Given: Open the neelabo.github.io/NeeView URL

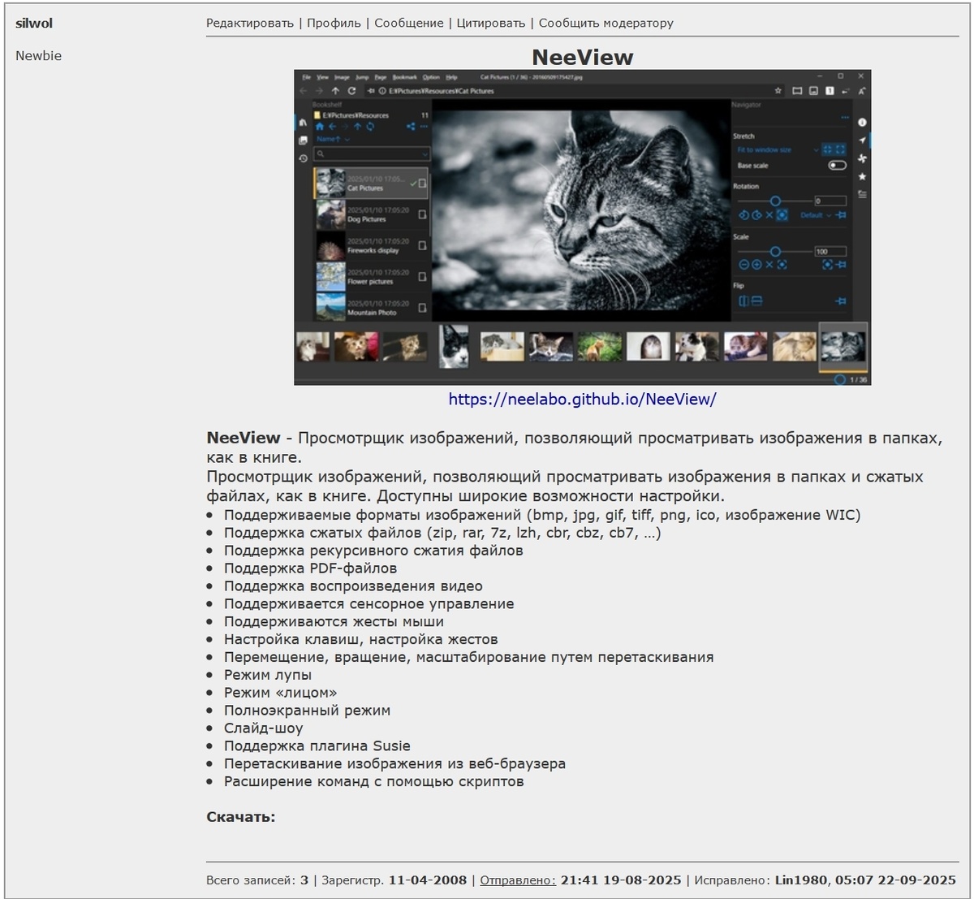Looking at the screenshot, I should (x=583, y=399).
